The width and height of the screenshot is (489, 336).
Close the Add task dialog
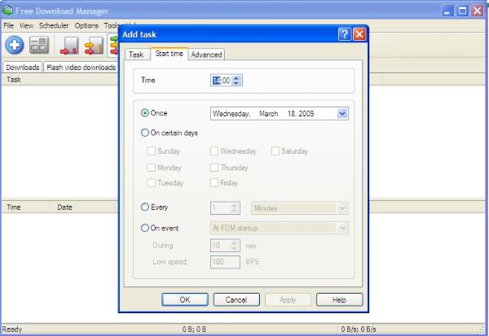tap(359, 34)
